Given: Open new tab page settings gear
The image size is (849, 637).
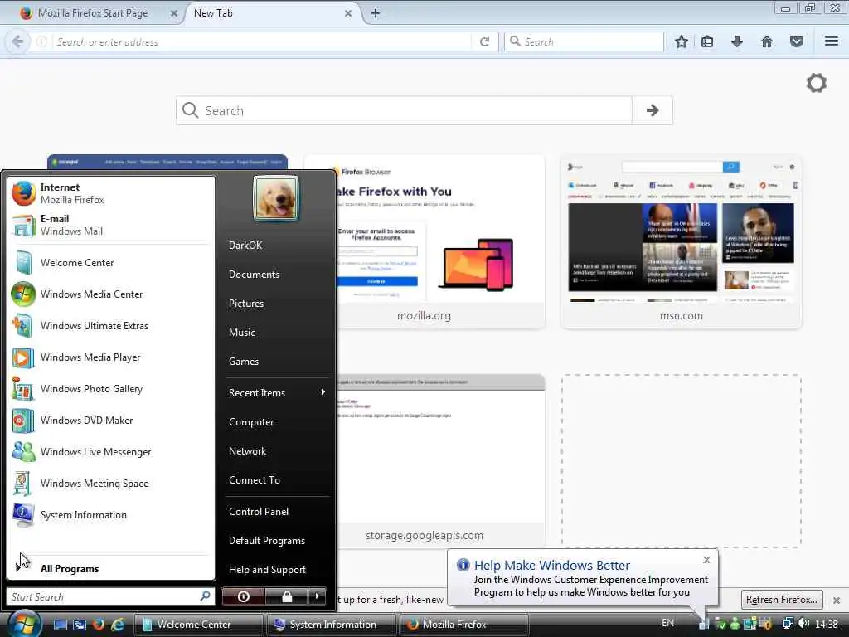Looking at the screenshot, I should [817, 83].
